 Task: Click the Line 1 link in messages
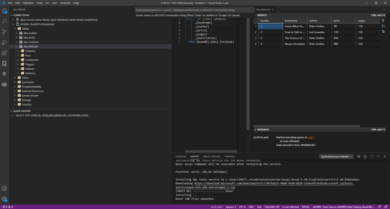tap(311, 137)
